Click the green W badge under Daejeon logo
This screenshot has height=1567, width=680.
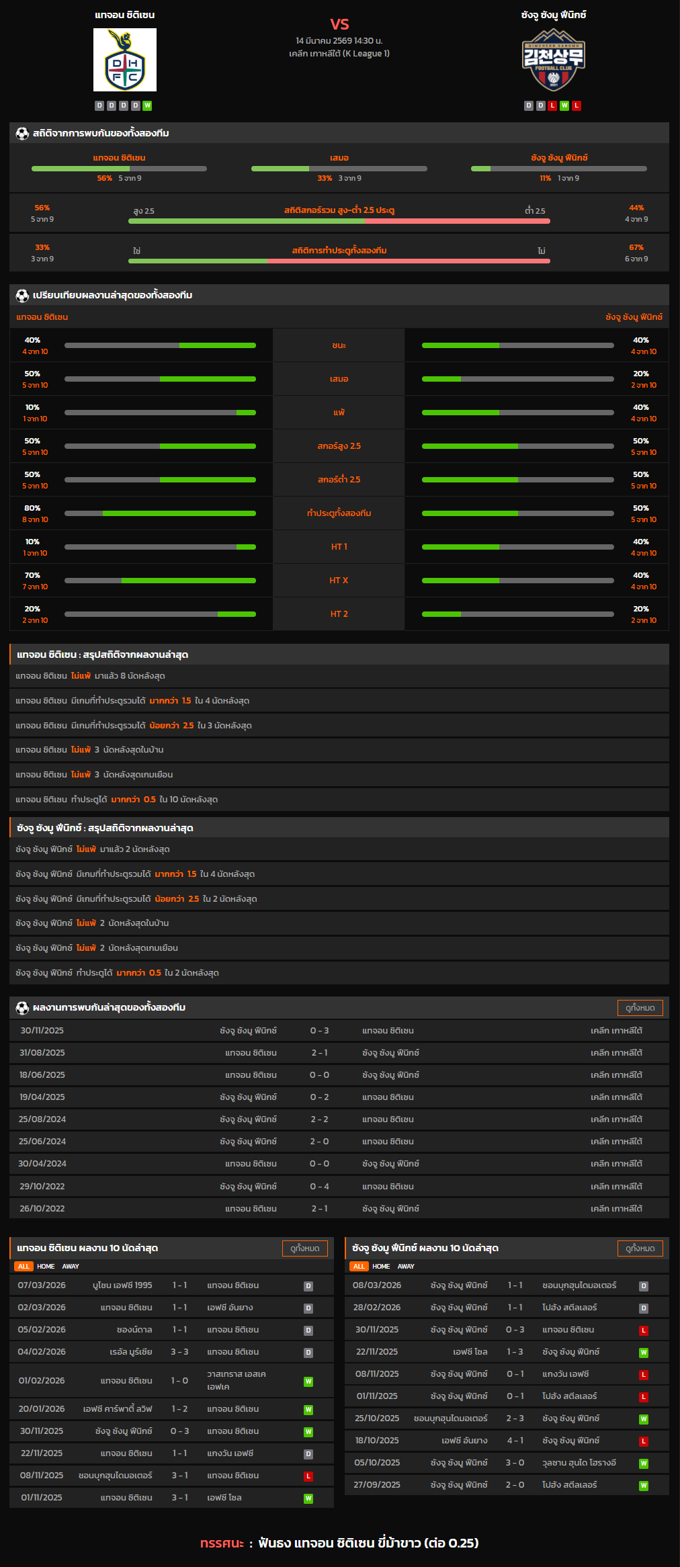point(147,105)
